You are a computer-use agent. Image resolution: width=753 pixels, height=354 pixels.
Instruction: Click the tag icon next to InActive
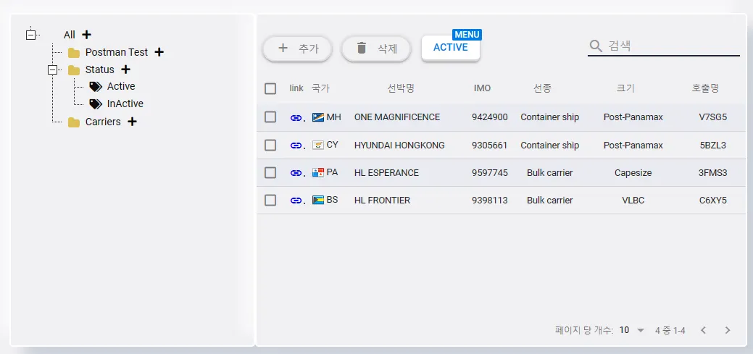point(96,104)
